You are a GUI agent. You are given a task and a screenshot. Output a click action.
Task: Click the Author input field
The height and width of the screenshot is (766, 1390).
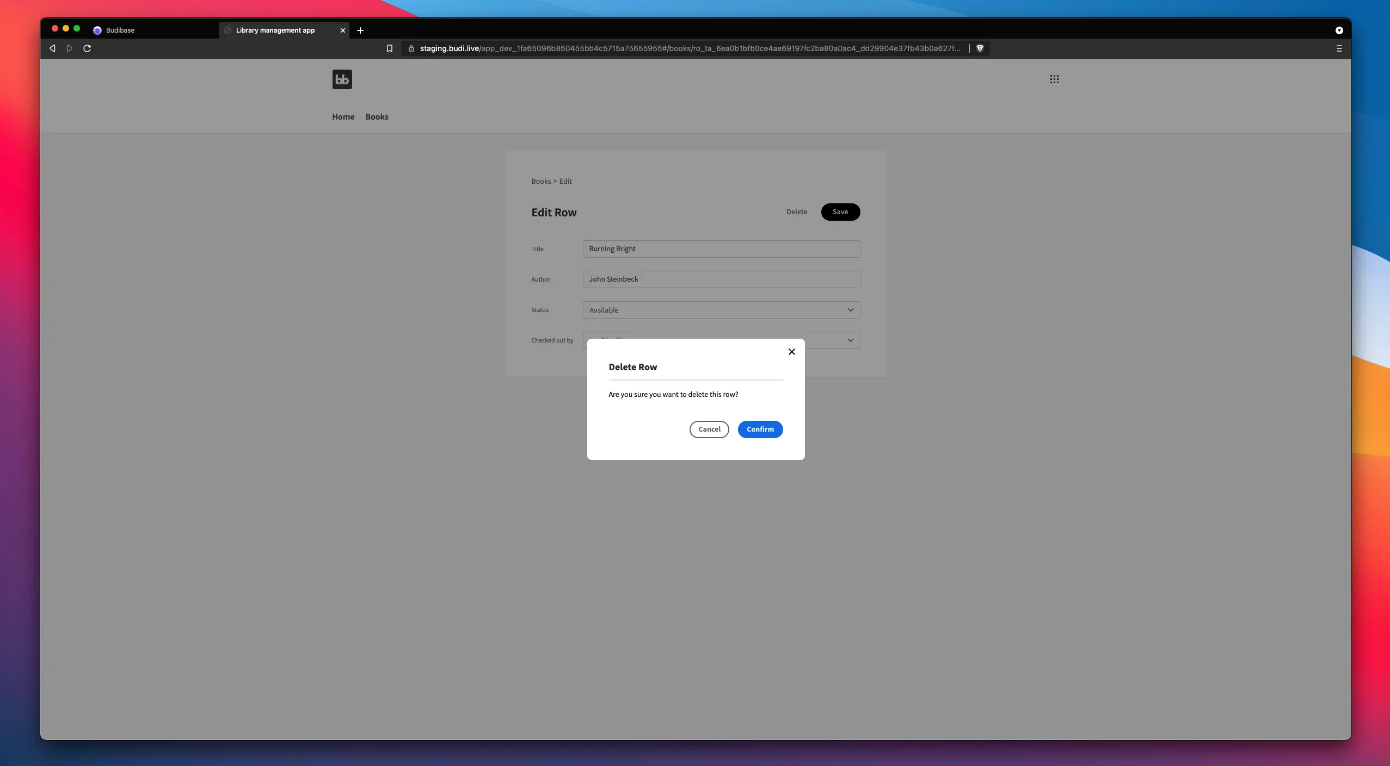[x=721, y=278]
